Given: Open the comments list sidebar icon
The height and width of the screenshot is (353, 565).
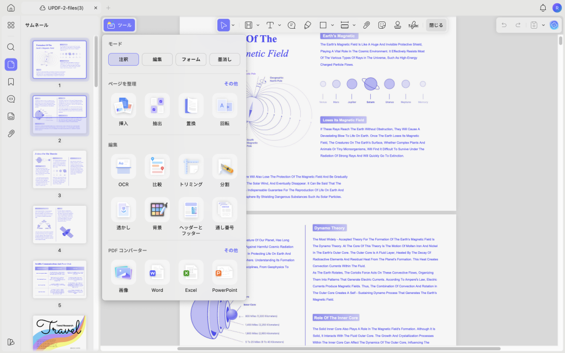Looking at the screenshot, I should click(11, 99).
